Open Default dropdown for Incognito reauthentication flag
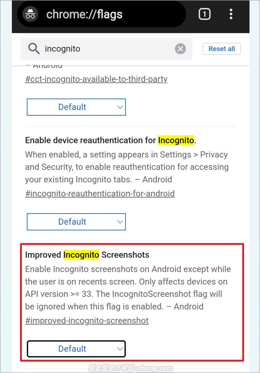 [76, 222]
